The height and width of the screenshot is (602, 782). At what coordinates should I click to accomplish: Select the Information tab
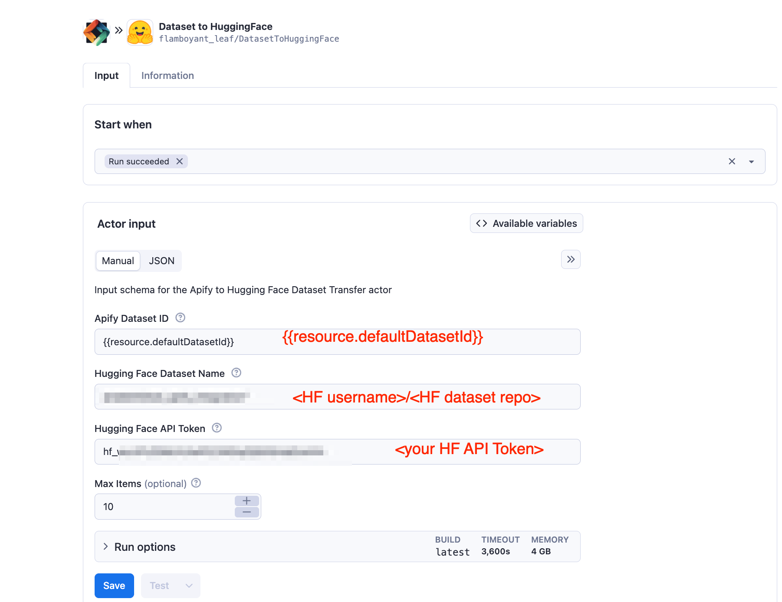(168, 75)
